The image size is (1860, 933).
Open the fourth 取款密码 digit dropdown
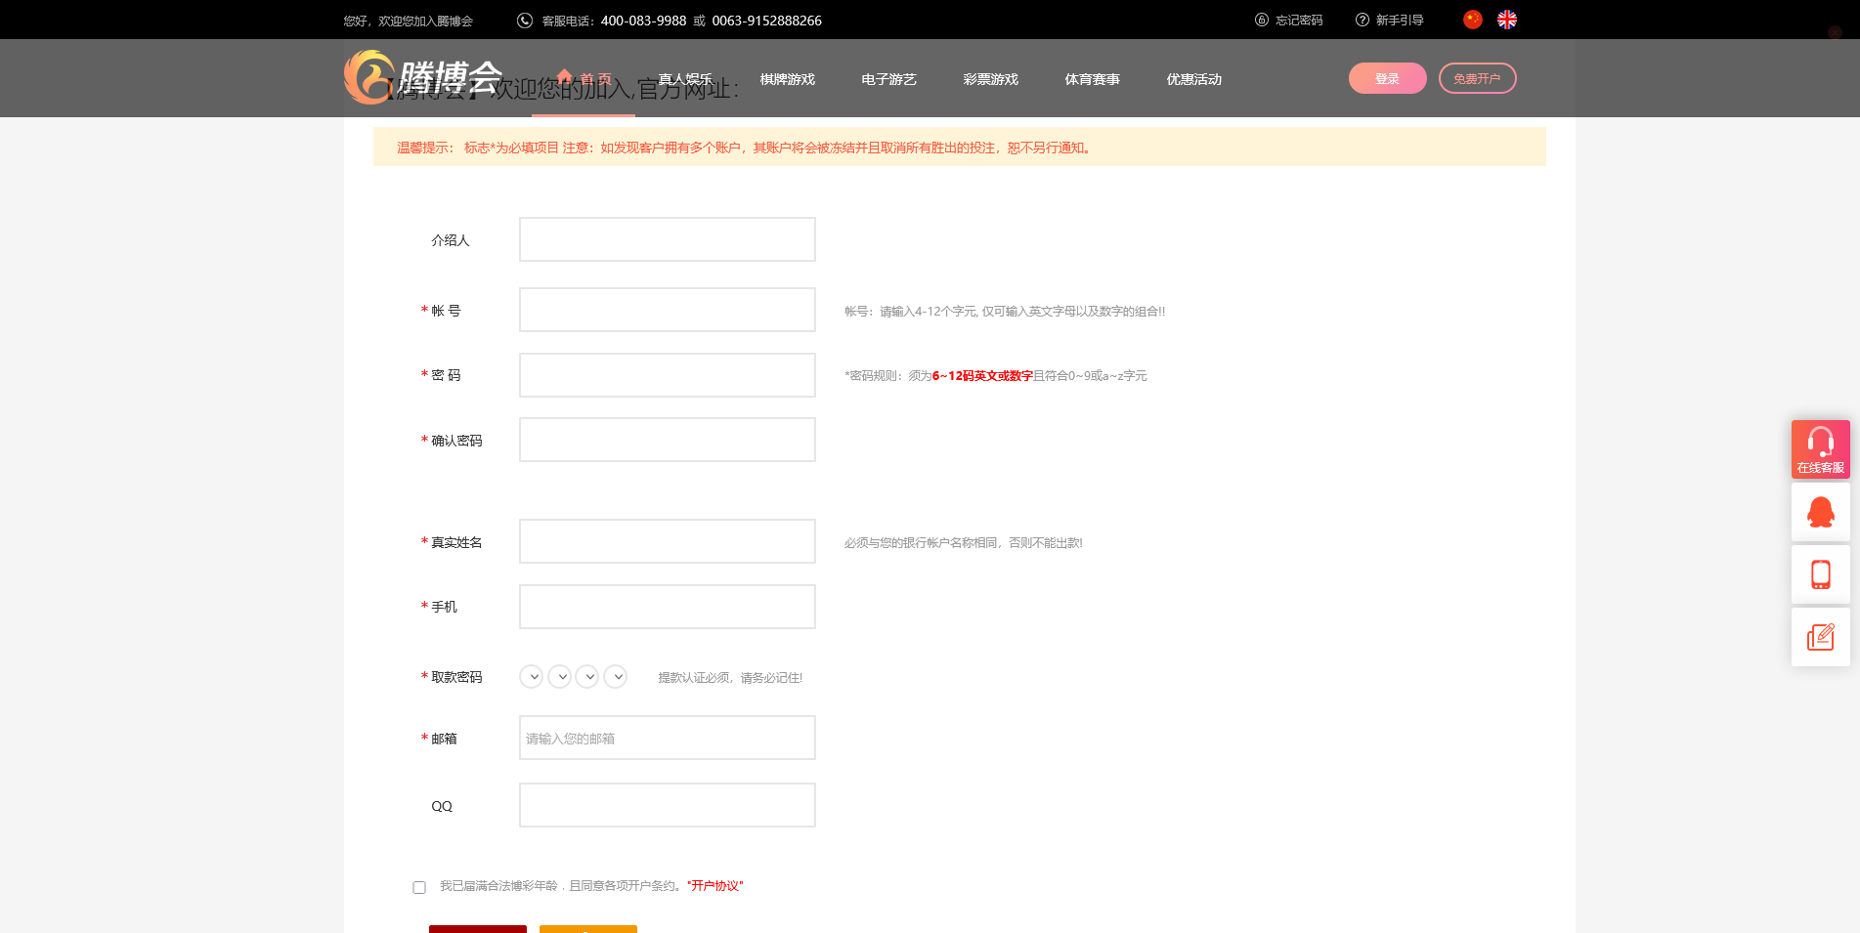616,677
